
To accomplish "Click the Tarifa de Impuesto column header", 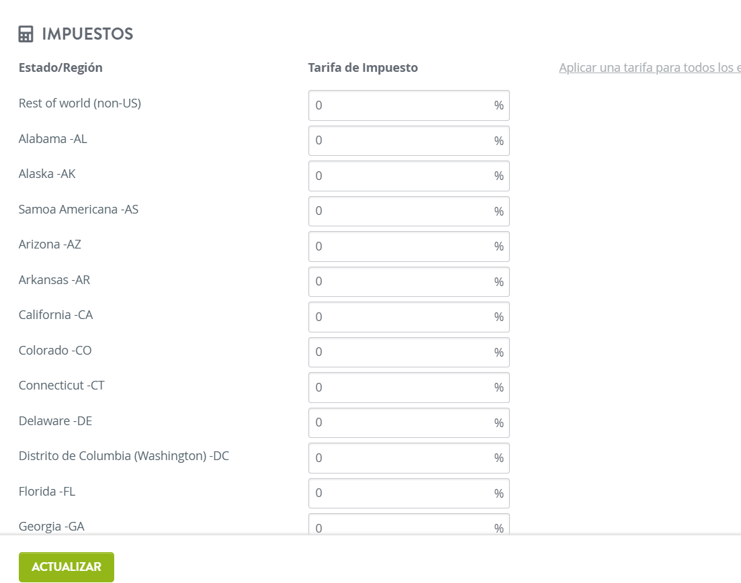I will pyautogui.click(x=363, y=68).
